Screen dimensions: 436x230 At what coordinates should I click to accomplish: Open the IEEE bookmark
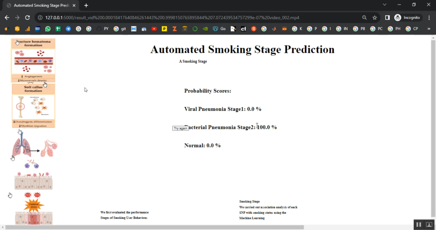pos(37,29)
